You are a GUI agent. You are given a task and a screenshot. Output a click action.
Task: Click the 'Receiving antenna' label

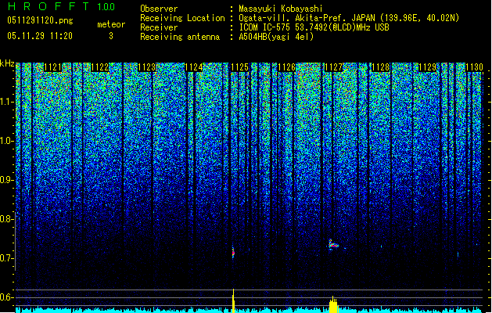click(x=180, y=37)
